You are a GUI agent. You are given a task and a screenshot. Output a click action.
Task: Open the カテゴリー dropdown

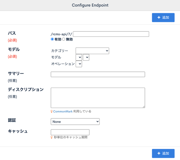click(92, 51)
